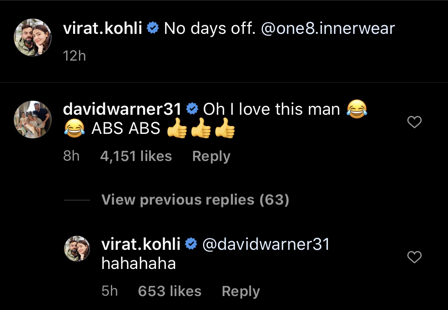Click the 8h timestamp on davidwarner31's comment

[71, 156]
